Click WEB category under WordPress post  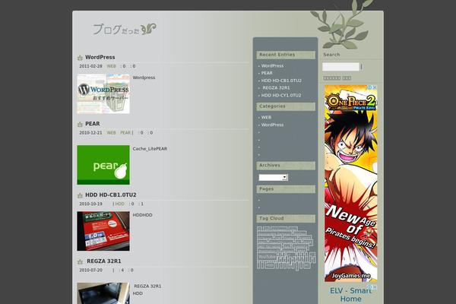click(x=111, y=66)
